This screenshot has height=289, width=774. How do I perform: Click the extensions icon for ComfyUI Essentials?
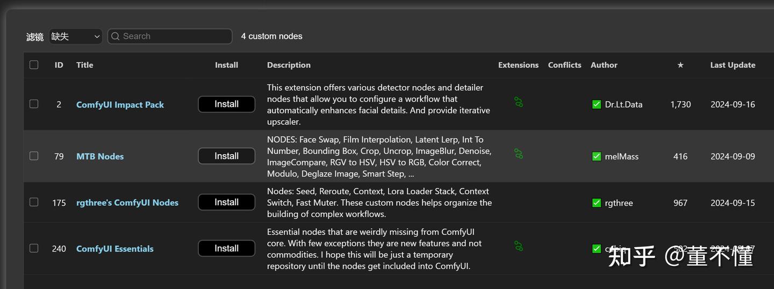(518, 246)
